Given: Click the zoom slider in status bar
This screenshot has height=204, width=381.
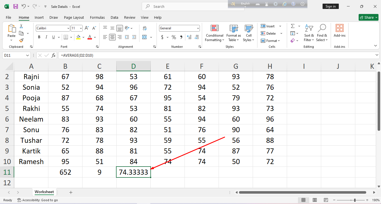Looking at the screenshot, I should [355, 200].
